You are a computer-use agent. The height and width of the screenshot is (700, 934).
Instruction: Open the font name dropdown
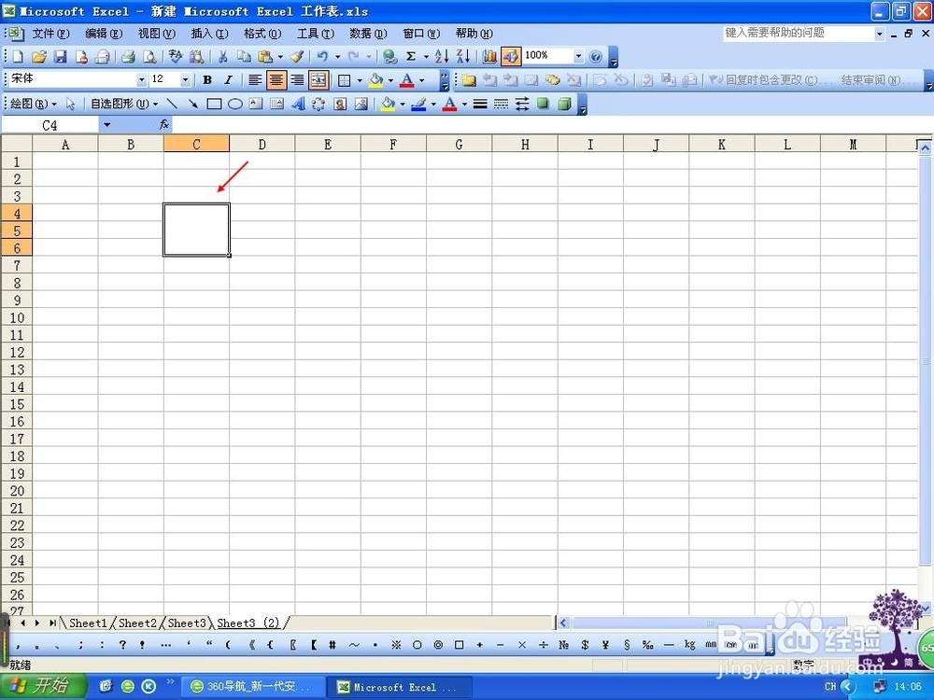tap(141, 79)
